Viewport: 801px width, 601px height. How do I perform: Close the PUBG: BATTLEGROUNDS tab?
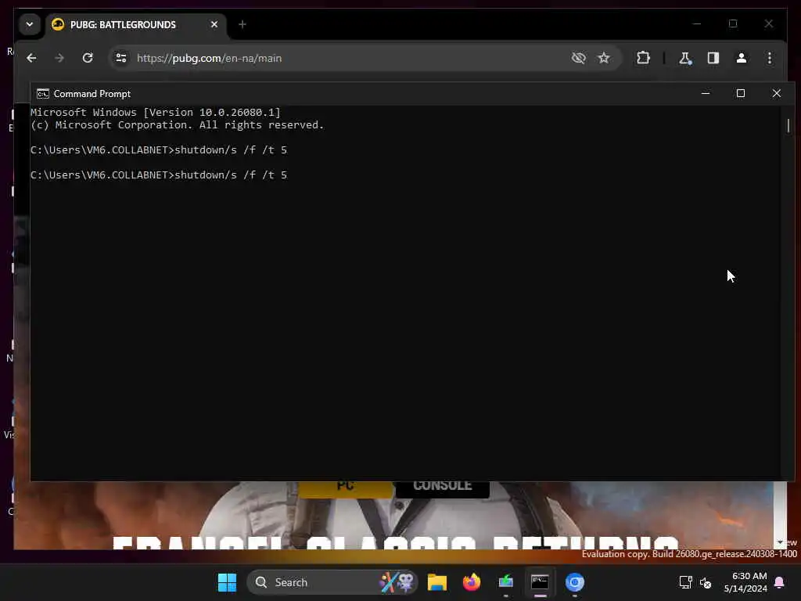[214, 24]
